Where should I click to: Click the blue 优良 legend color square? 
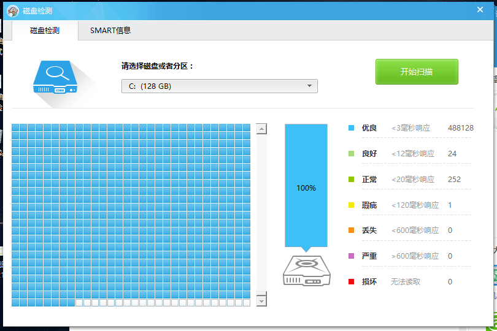point(352,128)
